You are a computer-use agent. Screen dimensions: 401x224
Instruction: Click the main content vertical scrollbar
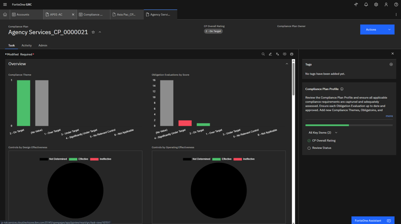pos(293,79)
